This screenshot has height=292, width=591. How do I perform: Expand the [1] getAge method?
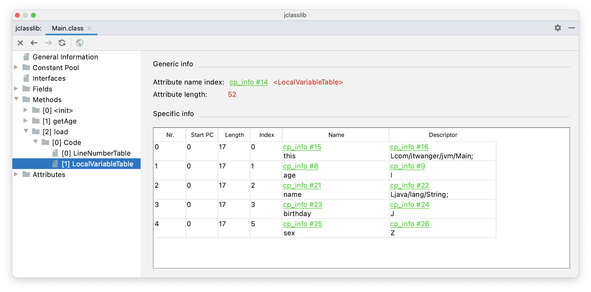(x=26, y=121)
